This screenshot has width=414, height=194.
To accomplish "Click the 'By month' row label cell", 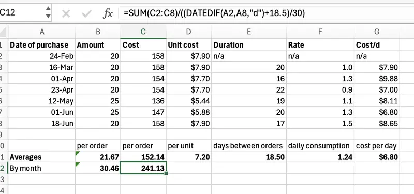I will [x=42, y=168].
